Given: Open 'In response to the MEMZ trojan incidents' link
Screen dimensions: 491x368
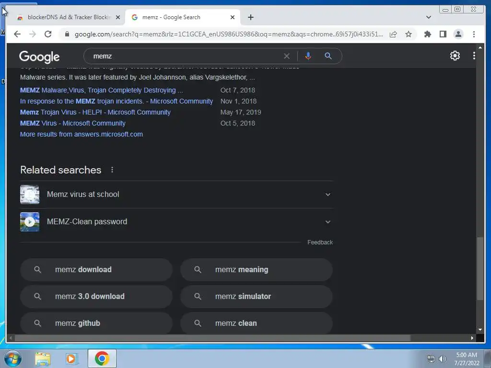Looking at the screenshot, I should tap(117, 101).
